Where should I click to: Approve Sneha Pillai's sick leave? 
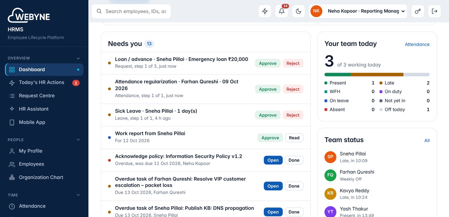tap(268, 115)
